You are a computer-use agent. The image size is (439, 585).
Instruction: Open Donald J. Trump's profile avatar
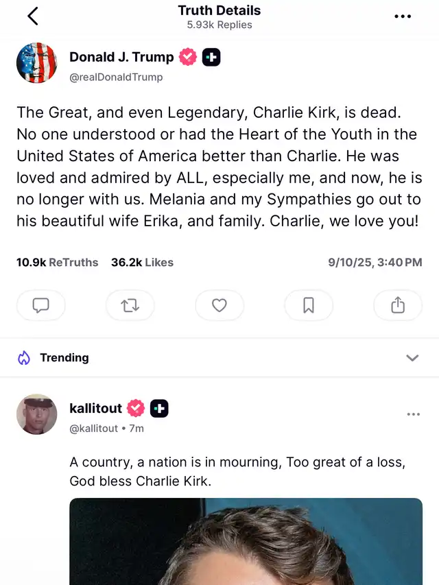point(36,63)
